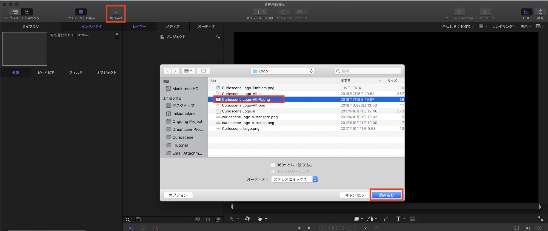Toggle the loop playback button

pos(143,228)
